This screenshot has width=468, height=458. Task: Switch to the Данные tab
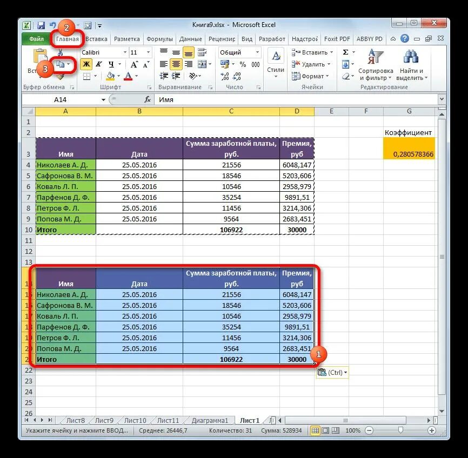coord(190,39)
